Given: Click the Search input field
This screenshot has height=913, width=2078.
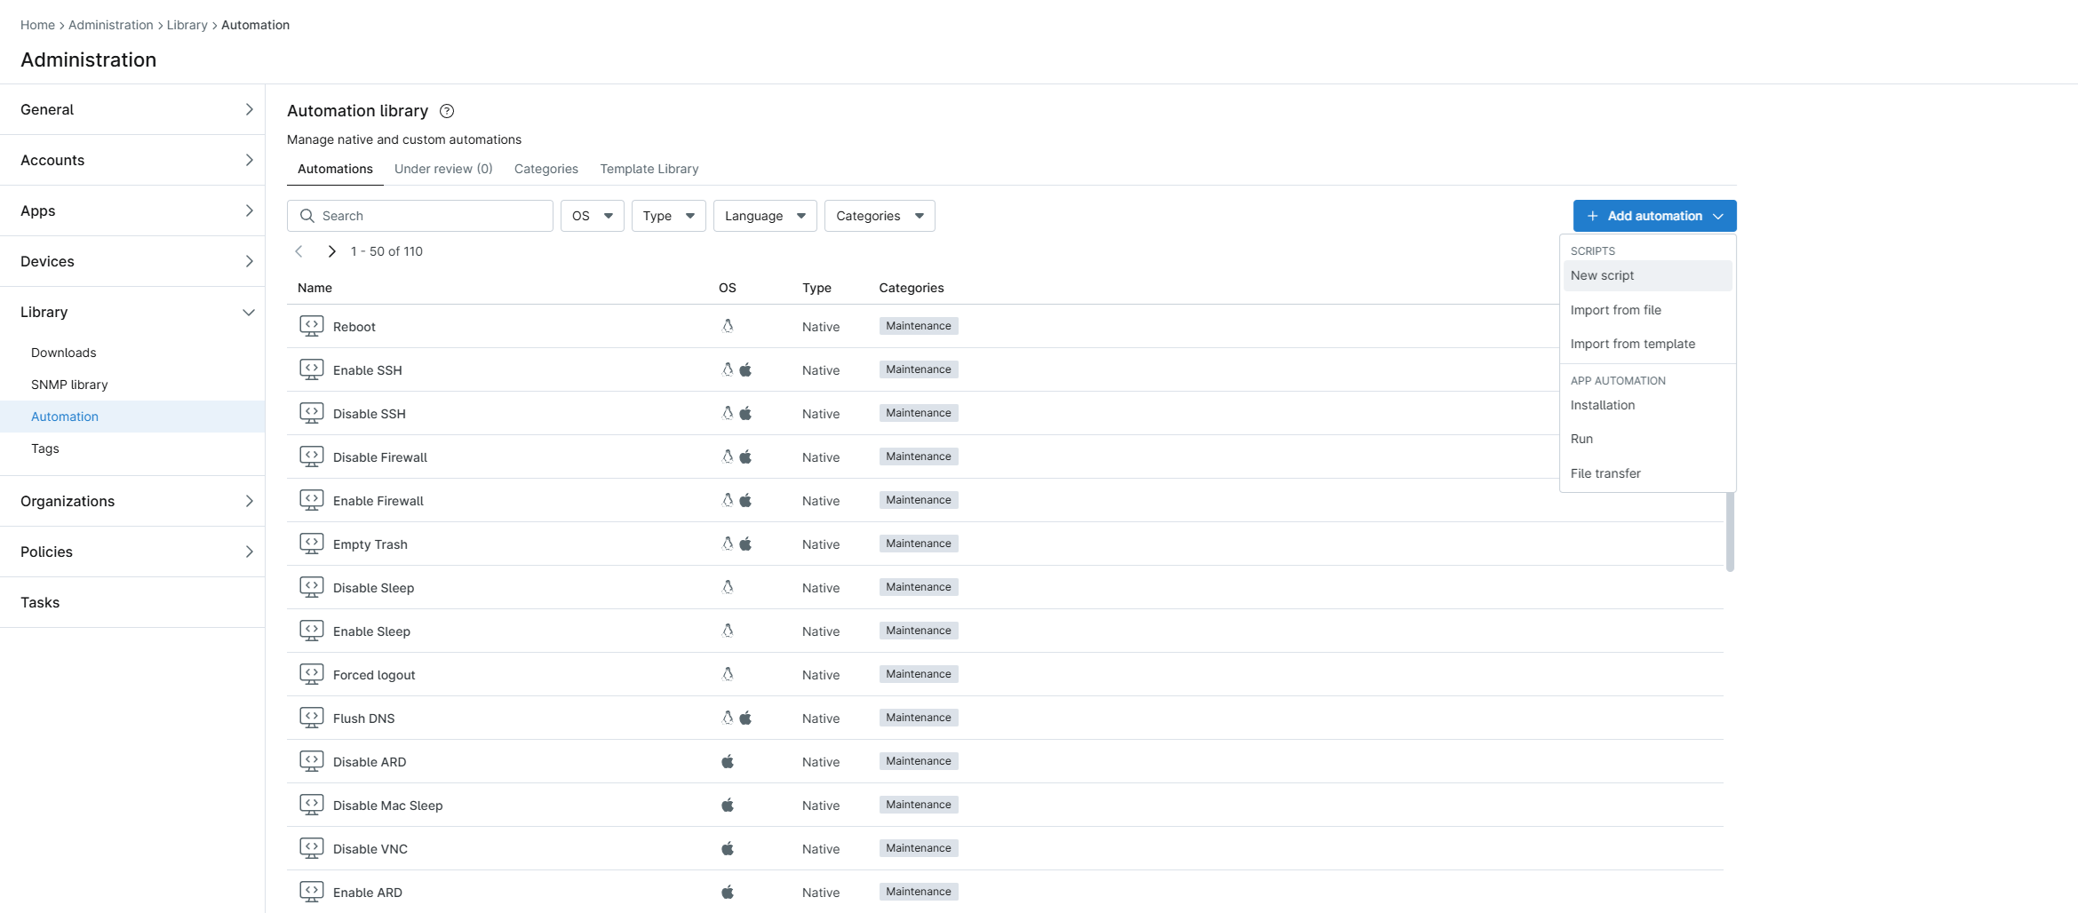Looking at the screenshot, I should [x=420, y=216].
